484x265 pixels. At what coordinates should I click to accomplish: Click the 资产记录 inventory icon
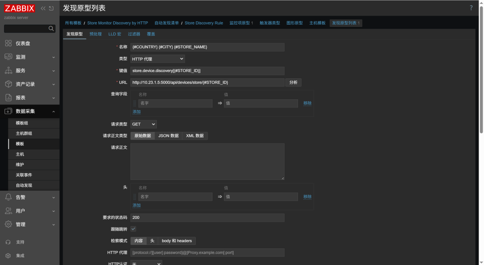[9, 84]
